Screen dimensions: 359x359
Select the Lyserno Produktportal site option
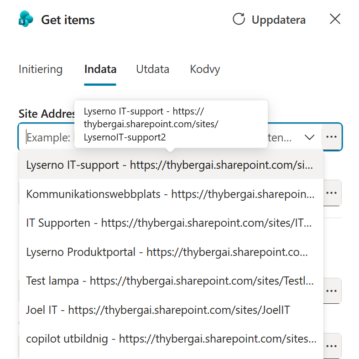click(x=171, y=252)
